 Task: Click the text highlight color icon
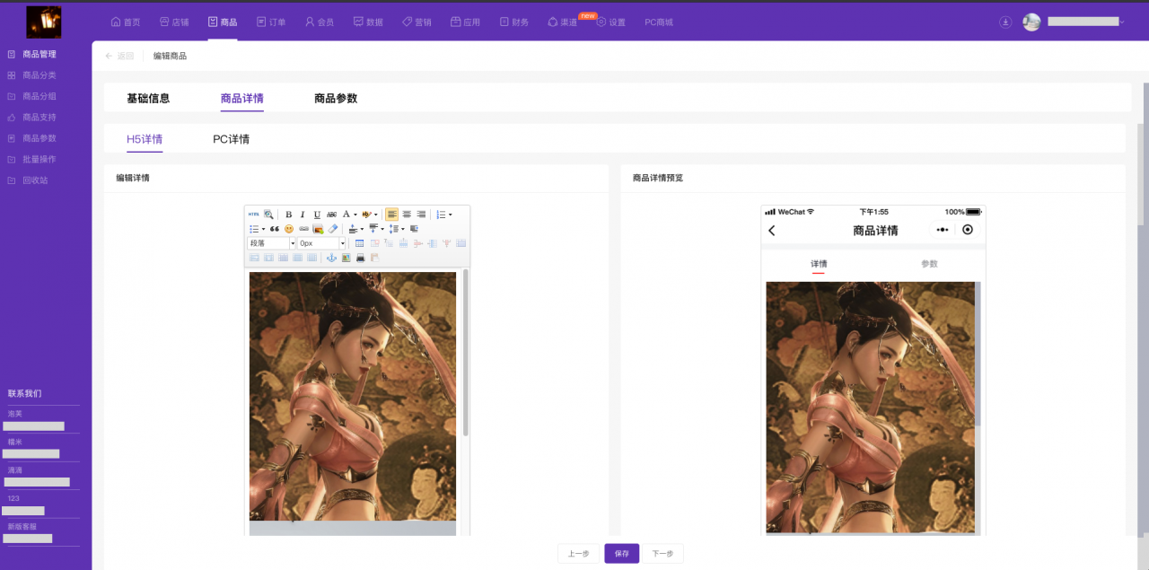(x=366, y=215)
